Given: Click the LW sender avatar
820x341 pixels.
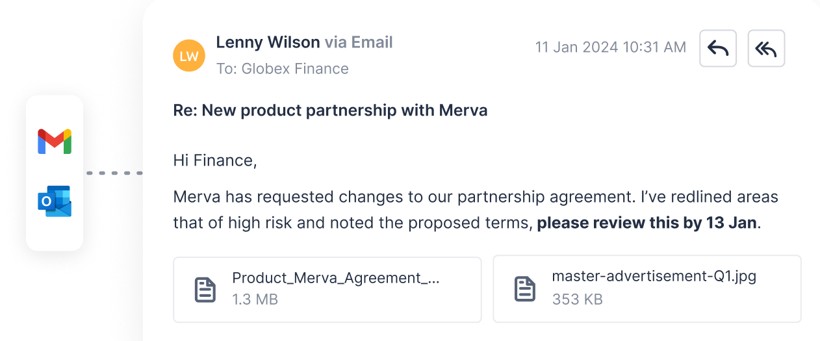Looking at the screenshot, I should pyautogui.click(x=189, y=55).
